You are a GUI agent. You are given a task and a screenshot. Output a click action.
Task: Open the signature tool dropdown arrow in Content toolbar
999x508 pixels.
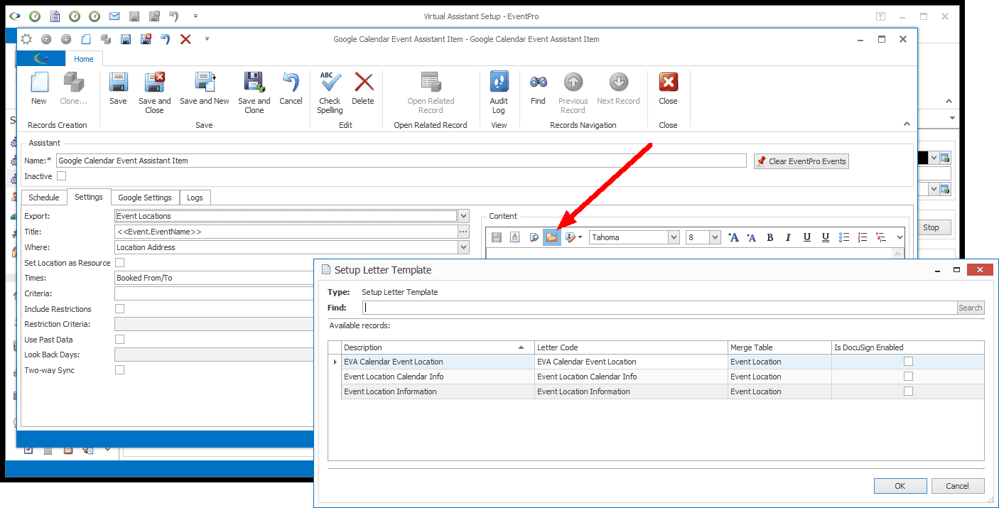pyautogui.click(x=580, y=237)
